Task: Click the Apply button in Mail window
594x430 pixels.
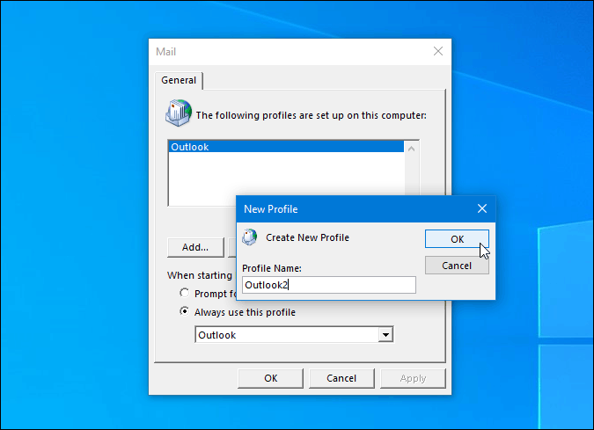Action: point(413,378)
